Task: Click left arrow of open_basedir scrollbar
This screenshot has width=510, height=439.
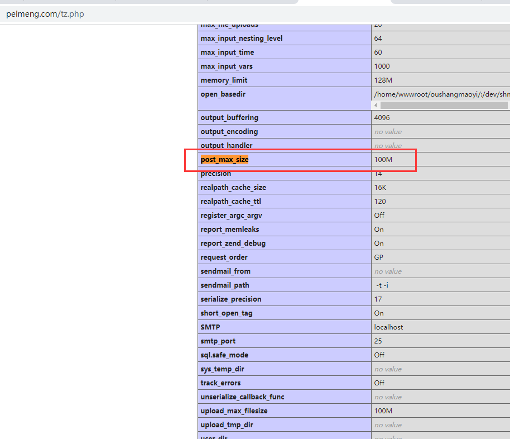Action: coord(376,105)
